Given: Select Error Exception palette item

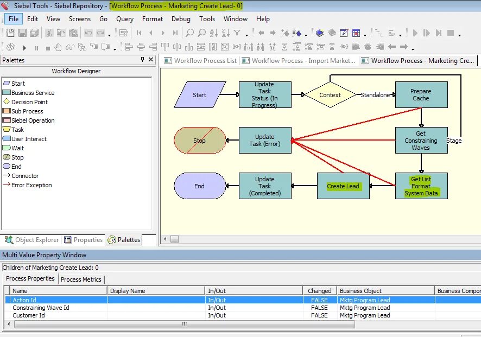Looking at the screenshot, I should click(27, 185).
